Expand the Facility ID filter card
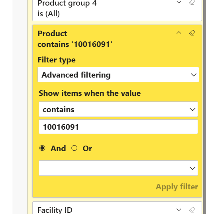This screenshot has height=214, width=206. (x=179, y=210)
